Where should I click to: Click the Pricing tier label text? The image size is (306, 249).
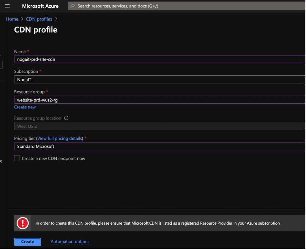(x=24, y=138)
